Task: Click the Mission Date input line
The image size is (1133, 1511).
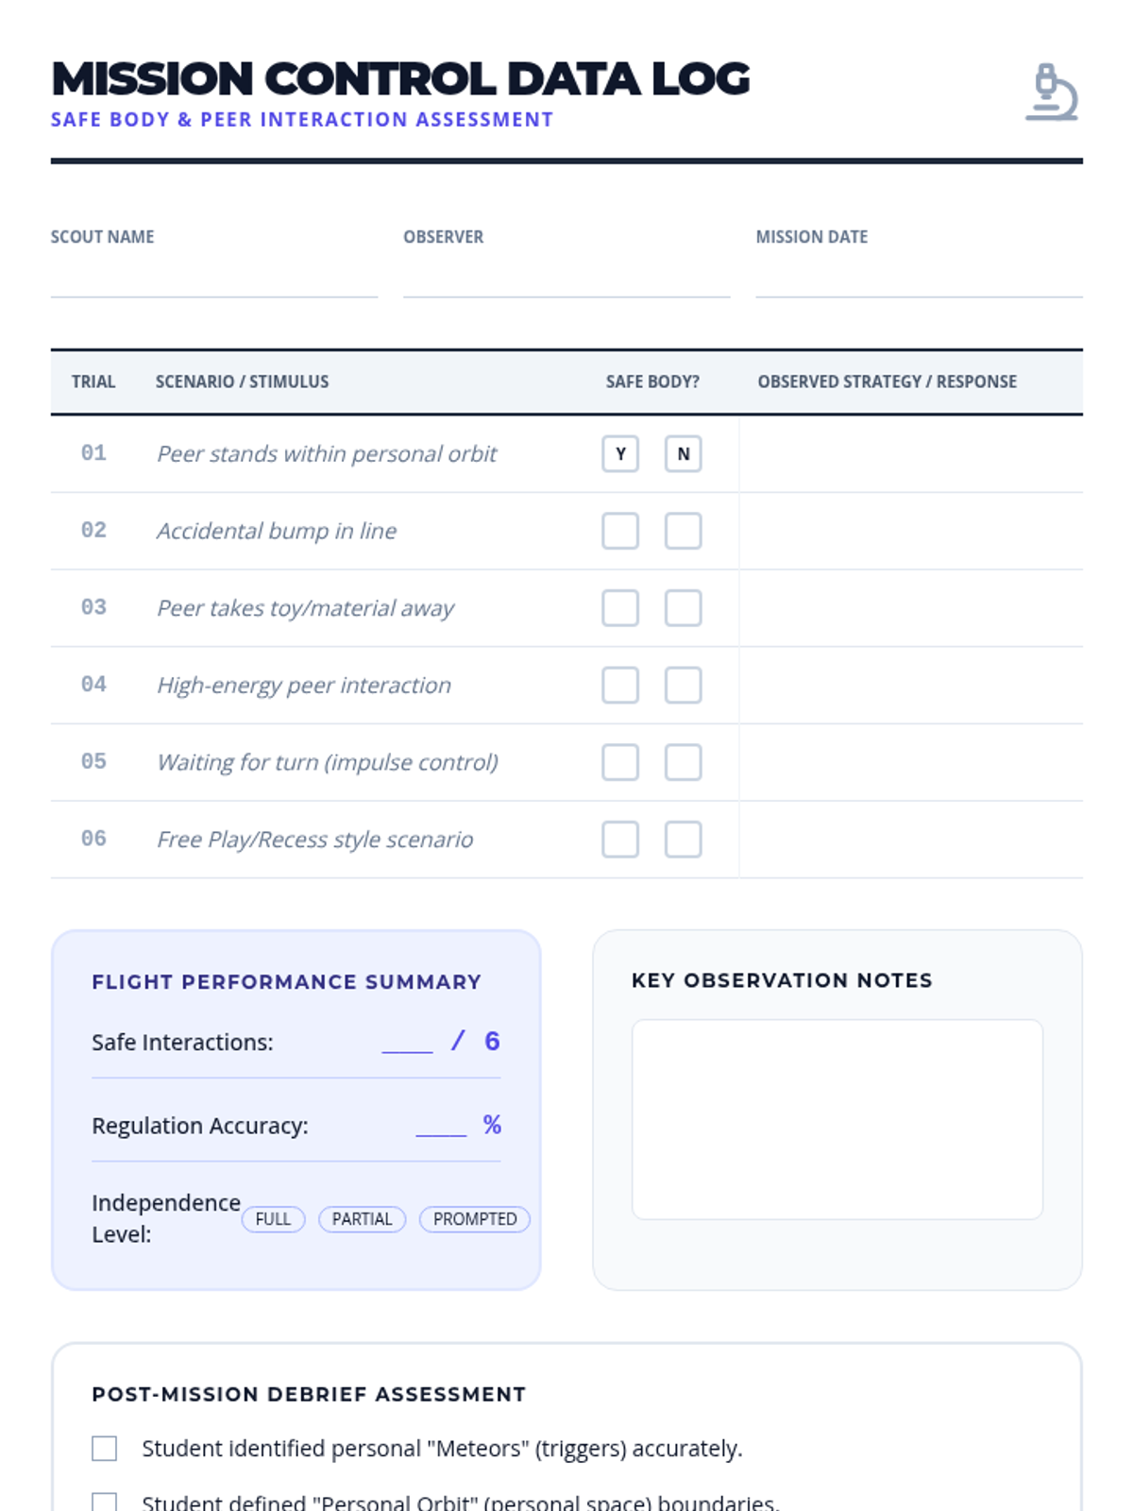Action: (919, 280)
